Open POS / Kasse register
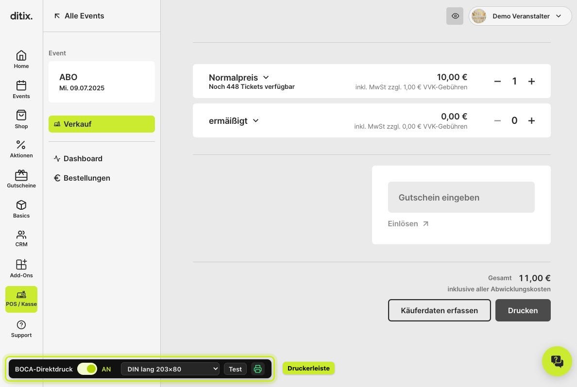Viewport: 577px width, 387px height. point(21,299)
